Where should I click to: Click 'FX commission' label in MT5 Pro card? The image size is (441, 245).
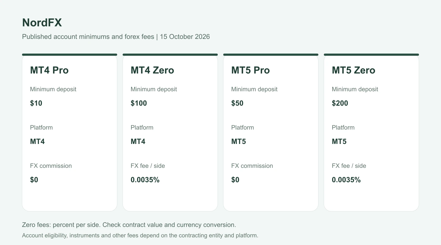tap(252, 166)
